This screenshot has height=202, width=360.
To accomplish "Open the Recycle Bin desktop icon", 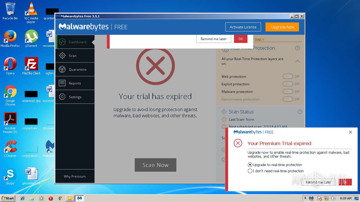I will coord(10,11).
